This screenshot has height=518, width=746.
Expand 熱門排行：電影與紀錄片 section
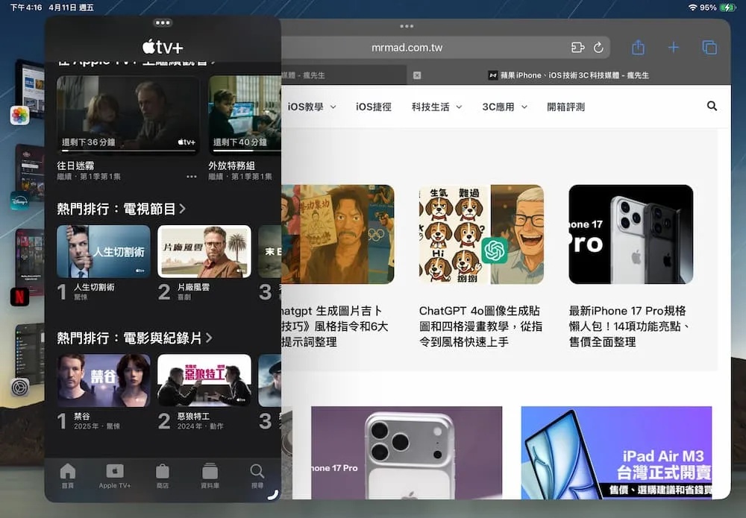coord(134,338)
